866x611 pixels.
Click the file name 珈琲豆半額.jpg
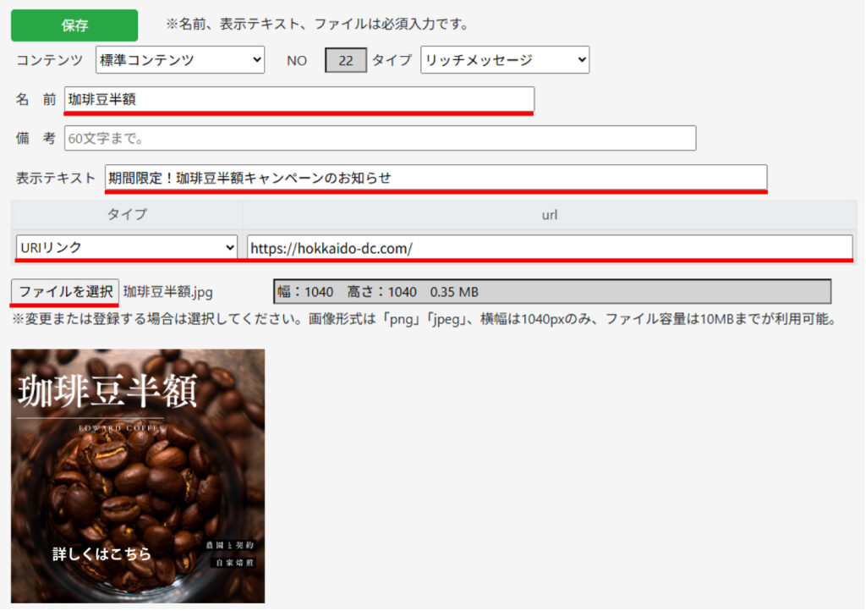pos(168,292)
